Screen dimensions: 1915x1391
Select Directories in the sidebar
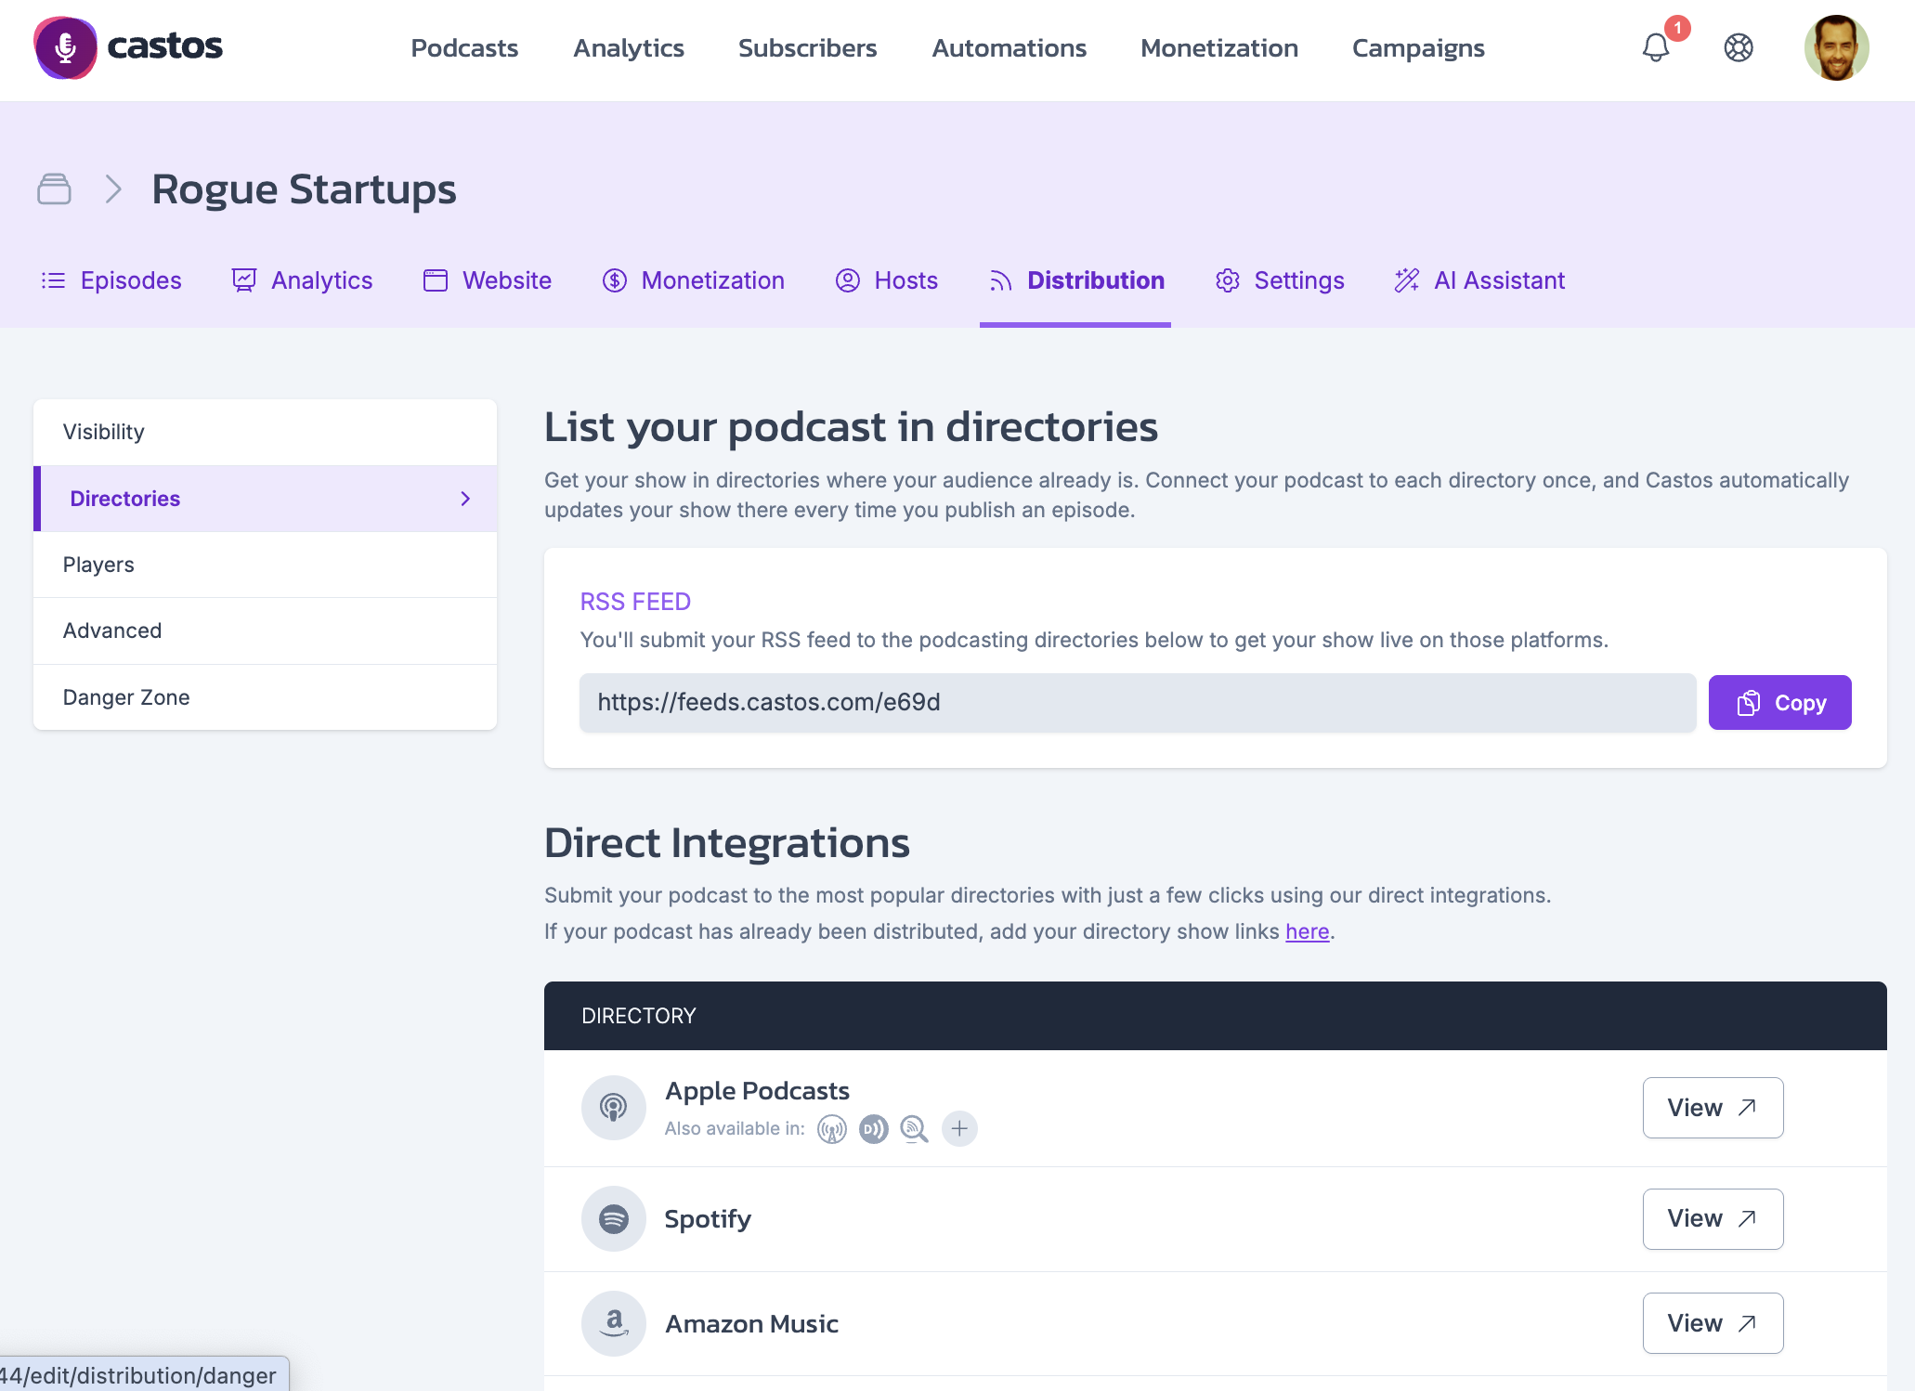tap(265, 499)
